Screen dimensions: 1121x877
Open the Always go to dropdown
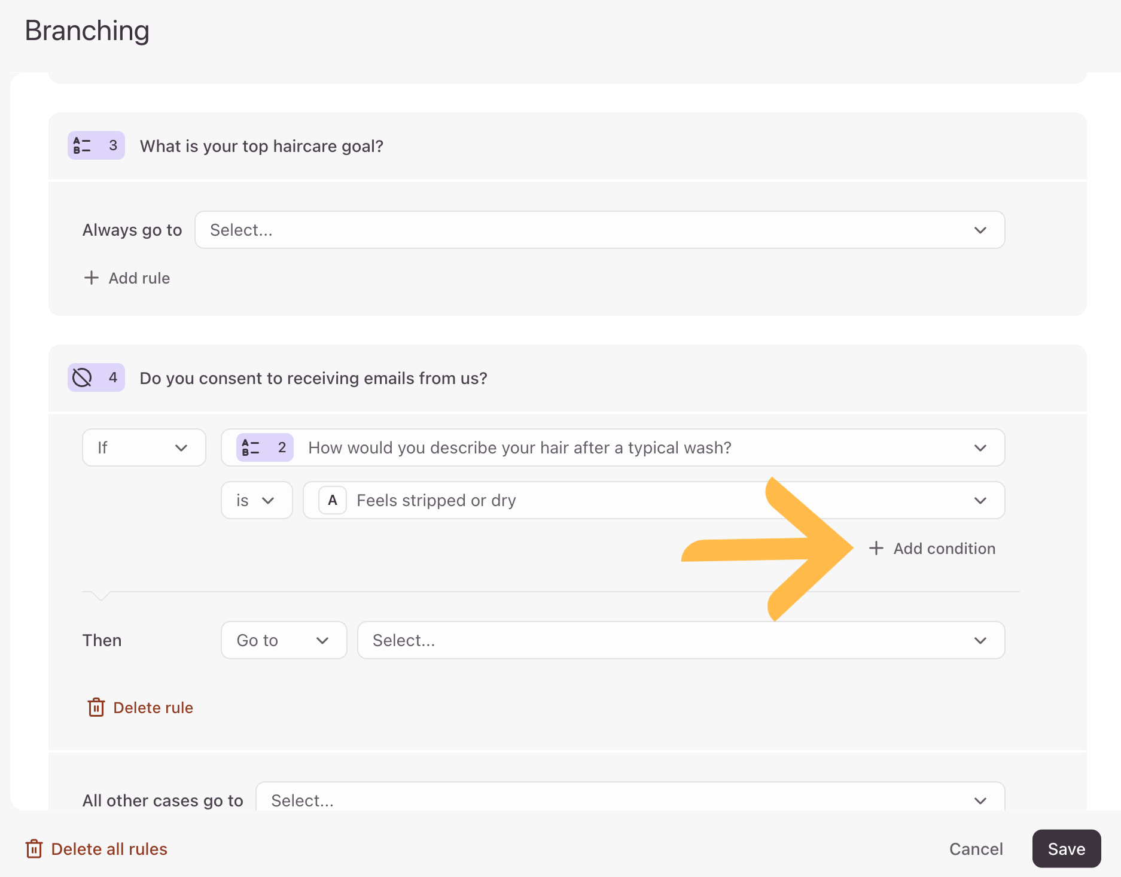tap(599, 230)
